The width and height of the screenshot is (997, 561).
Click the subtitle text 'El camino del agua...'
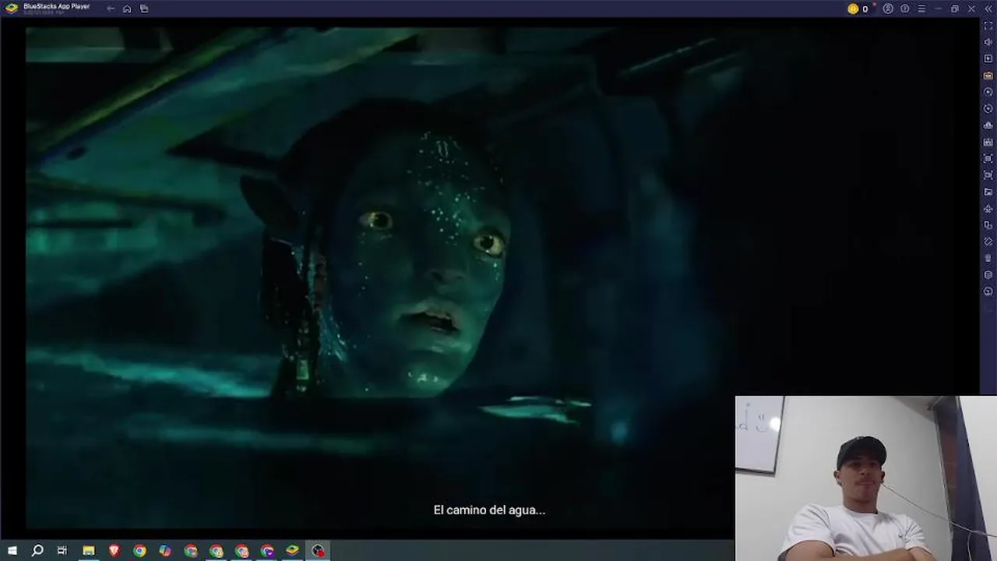pos(489,510)
